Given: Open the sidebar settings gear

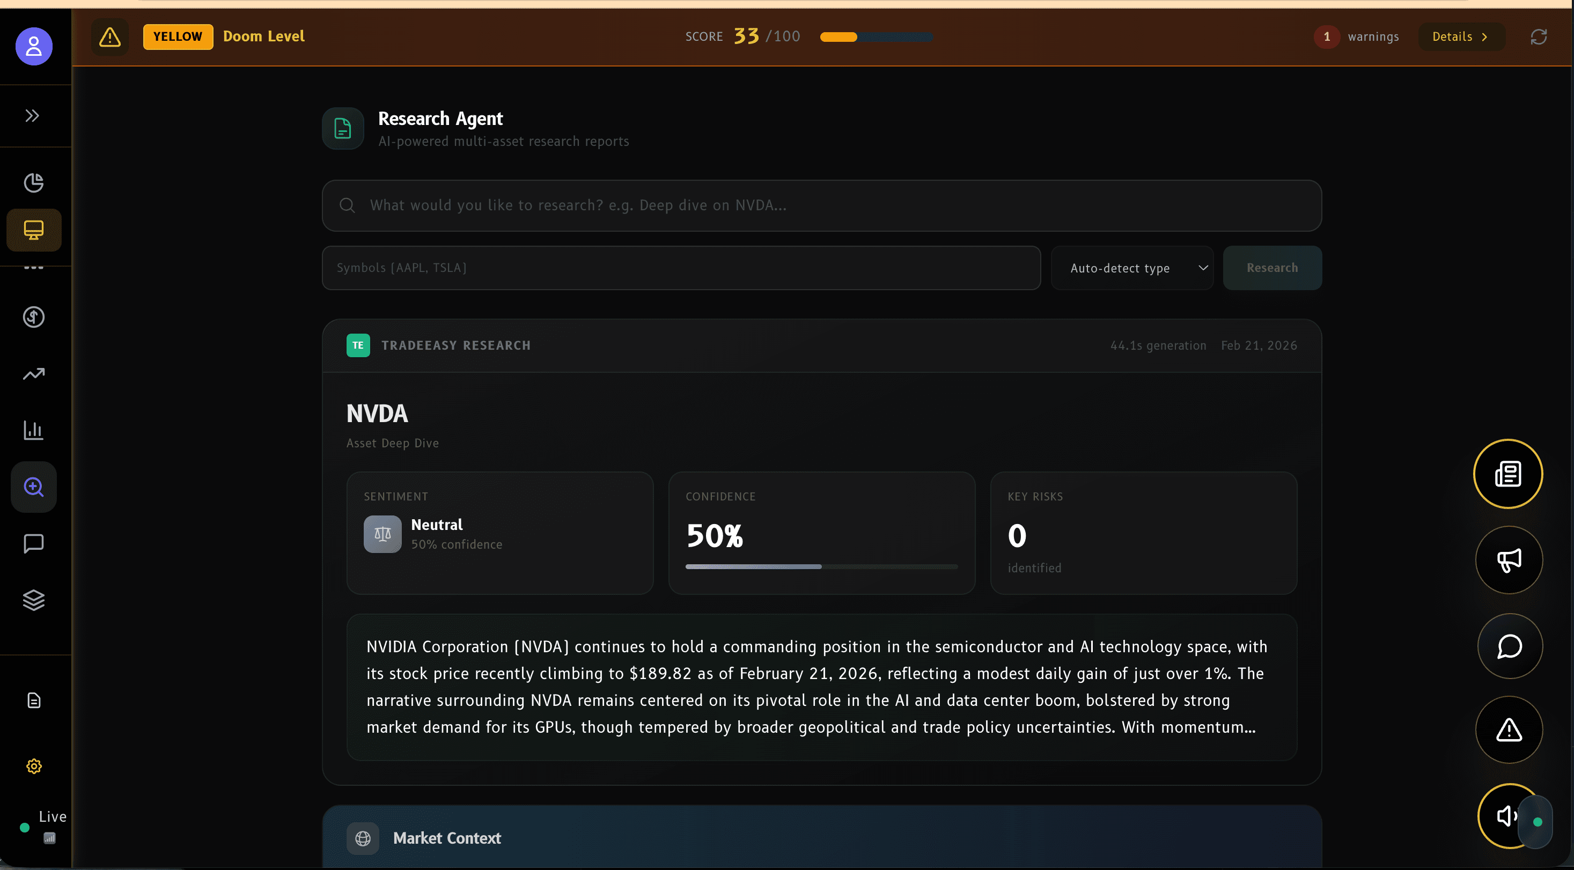Looking at the screenshot, I should coord(33,766).
